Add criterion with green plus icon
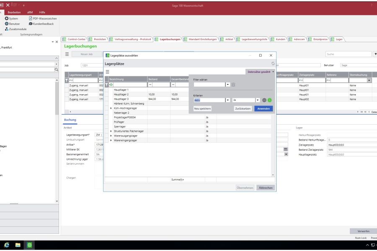 [x=269, y=100]
